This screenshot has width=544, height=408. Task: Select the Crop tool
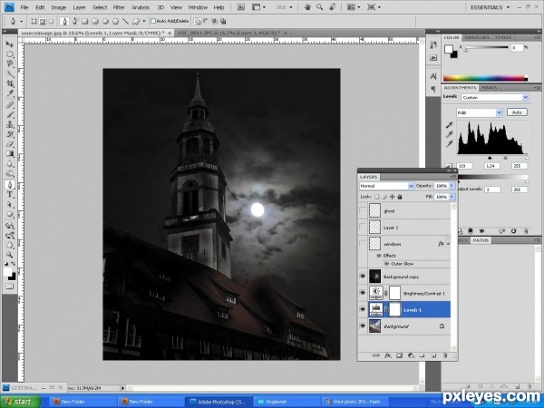[x=9, y=83]
